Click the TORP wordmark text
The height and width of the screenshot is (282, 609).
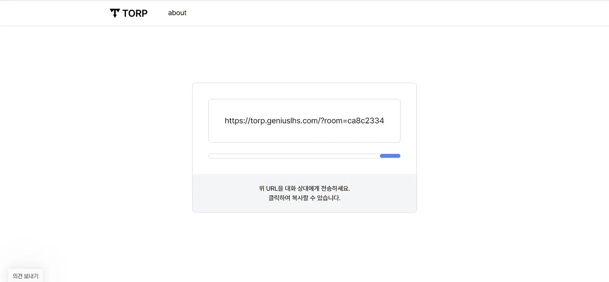click(x=135, y=13)
